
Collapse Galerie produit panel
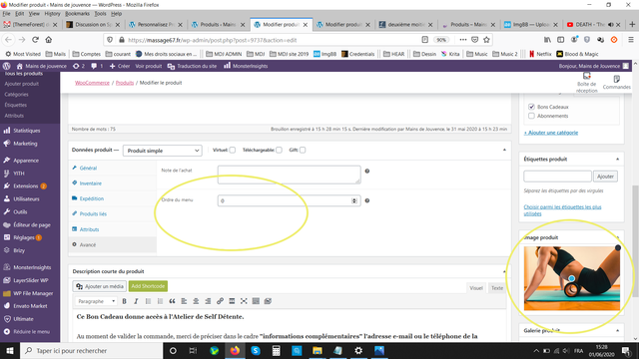617,330
